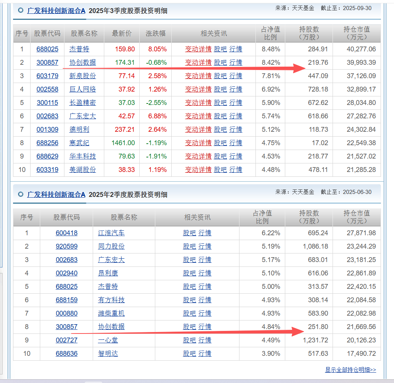The height and width of the screenshot is (383, 394).
Task: Open 行情 link for 美湖股份
Action: 236,170
